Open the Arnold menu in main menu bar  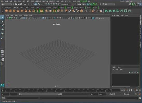click(83, 1)
